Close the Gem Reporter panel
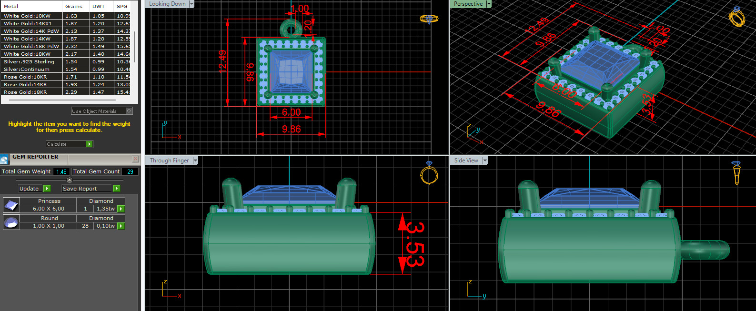The height and width of the screenshot is (311, 756). pyautogui.click(x=136, y=159)
